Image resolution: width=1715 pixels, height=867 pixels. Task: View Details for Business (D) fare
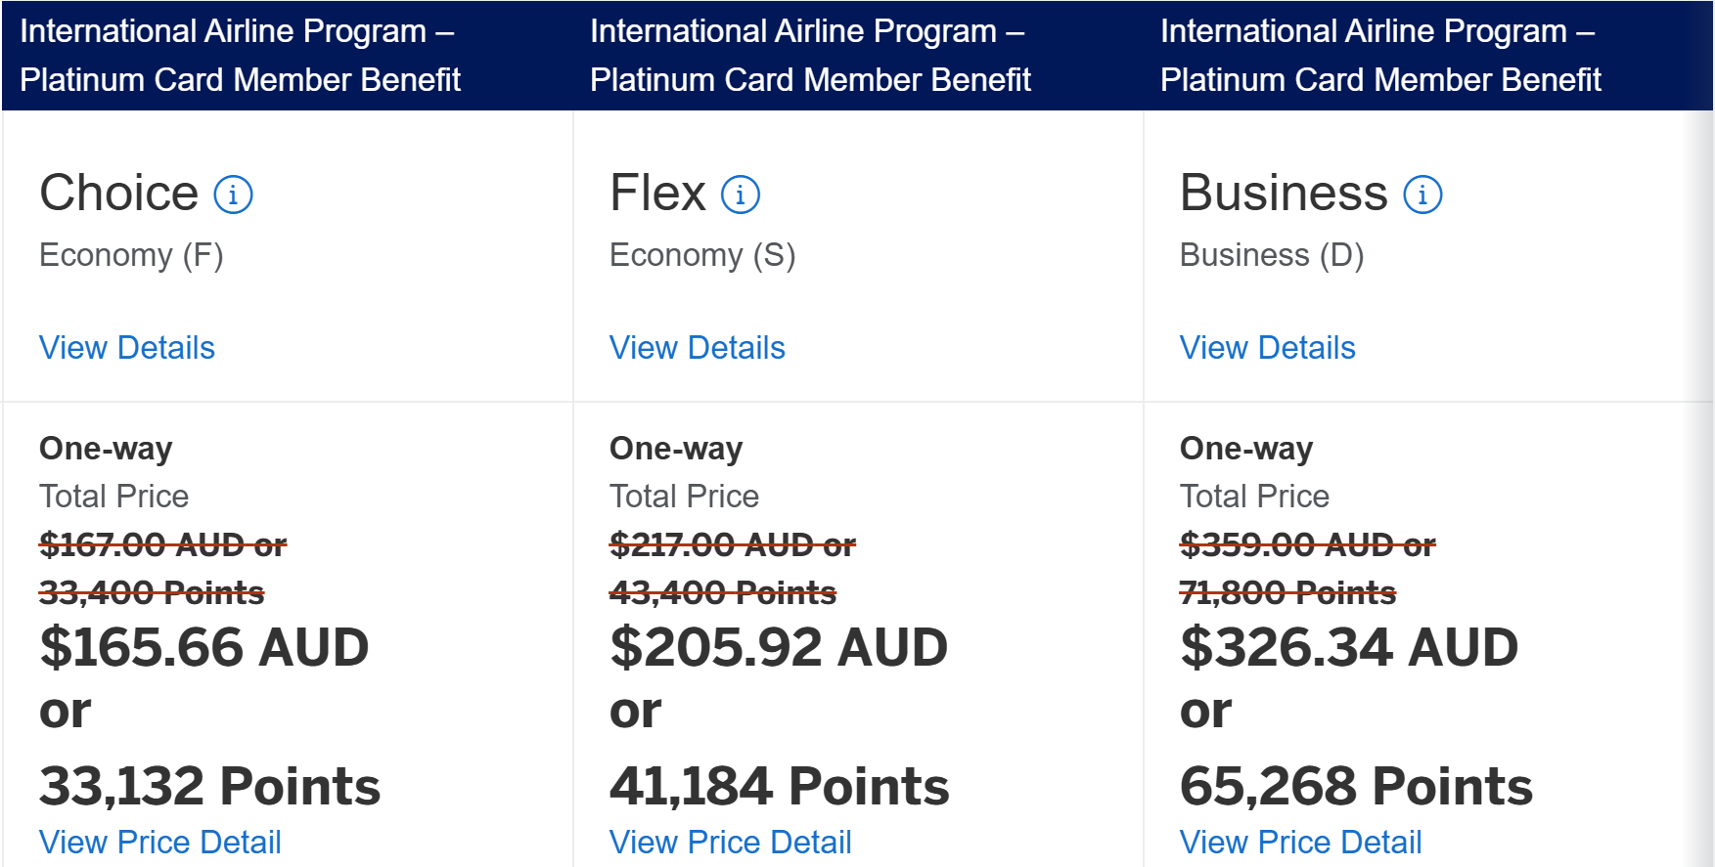pos(1268,348)
